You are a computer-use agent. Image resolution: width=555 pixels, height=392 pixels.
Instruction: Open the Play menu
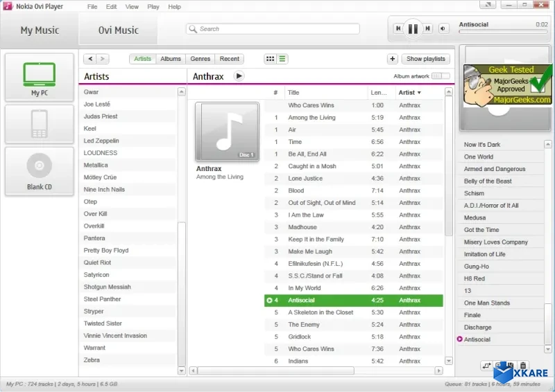[153, 7]
